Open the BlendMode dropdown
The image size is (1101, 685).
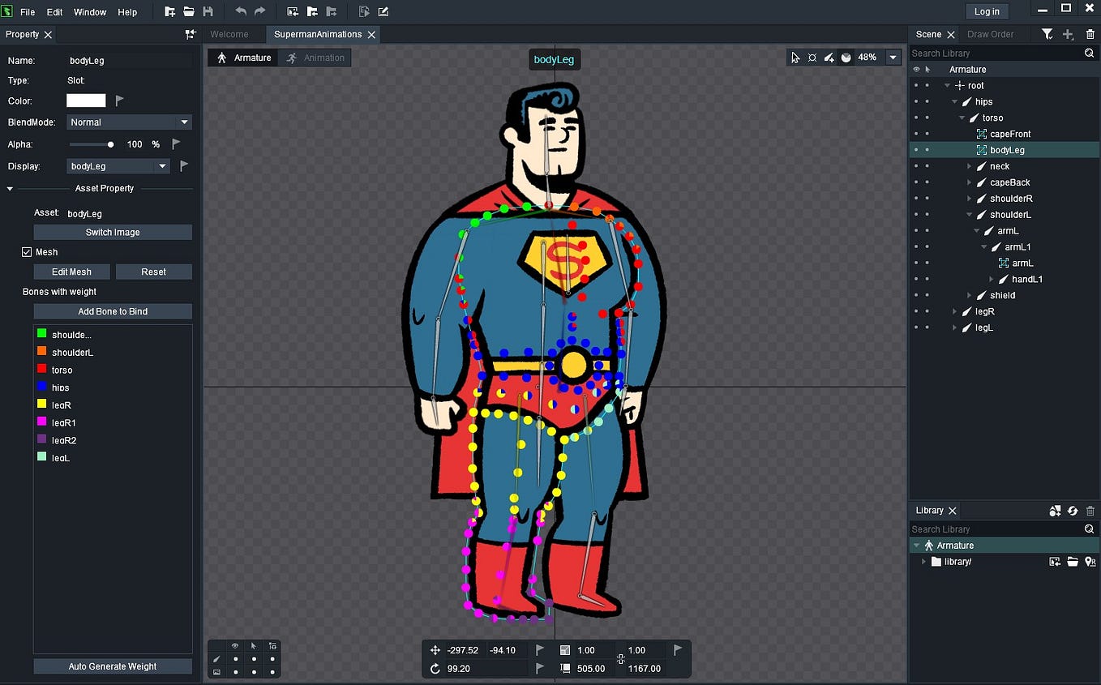coord(129,122)
